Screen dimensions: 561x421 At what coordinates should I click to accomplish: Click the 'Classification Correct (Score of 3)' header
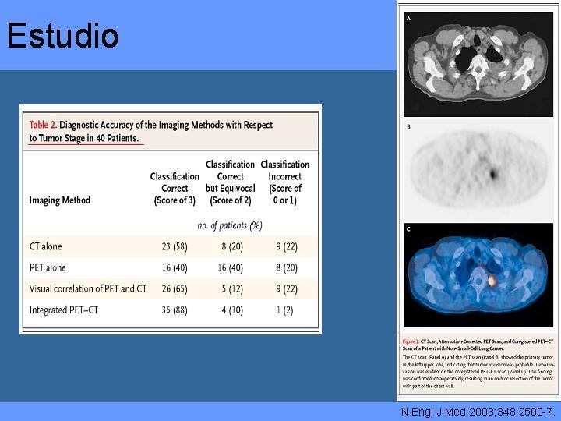pos(175,189)
